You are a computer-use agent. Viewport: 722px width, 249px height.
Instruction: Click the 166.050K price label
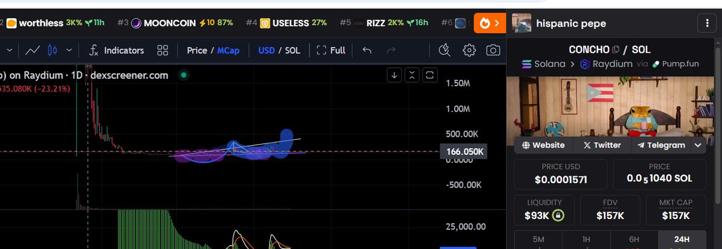[x=466, y=152]
